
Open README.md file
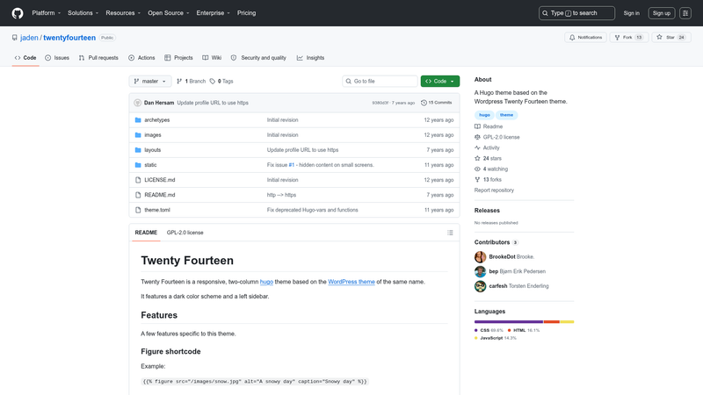[160, 195]
